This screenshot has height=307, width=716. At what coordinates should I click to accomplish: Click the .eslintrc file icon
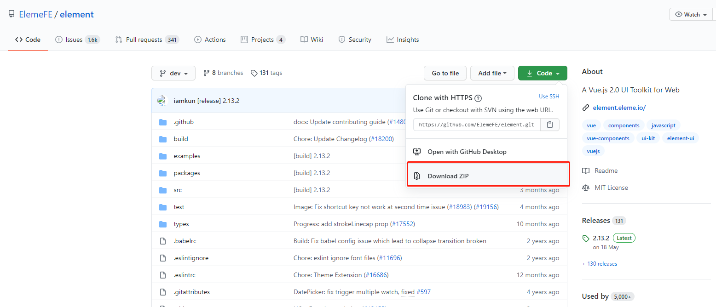tap(162, 275)
